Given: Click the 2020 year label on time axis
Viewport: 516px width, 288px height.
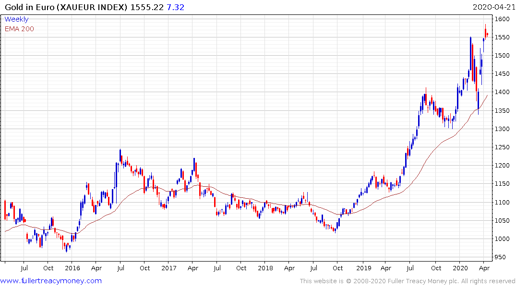Looking at the screenshot, I should pos(460,268).
